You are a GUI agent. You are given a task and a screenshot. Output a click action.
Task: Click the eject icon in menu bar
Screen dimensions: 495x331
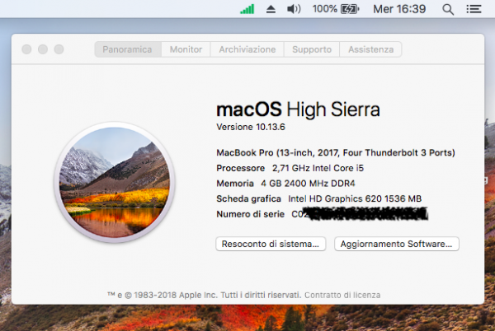point(271,9)
